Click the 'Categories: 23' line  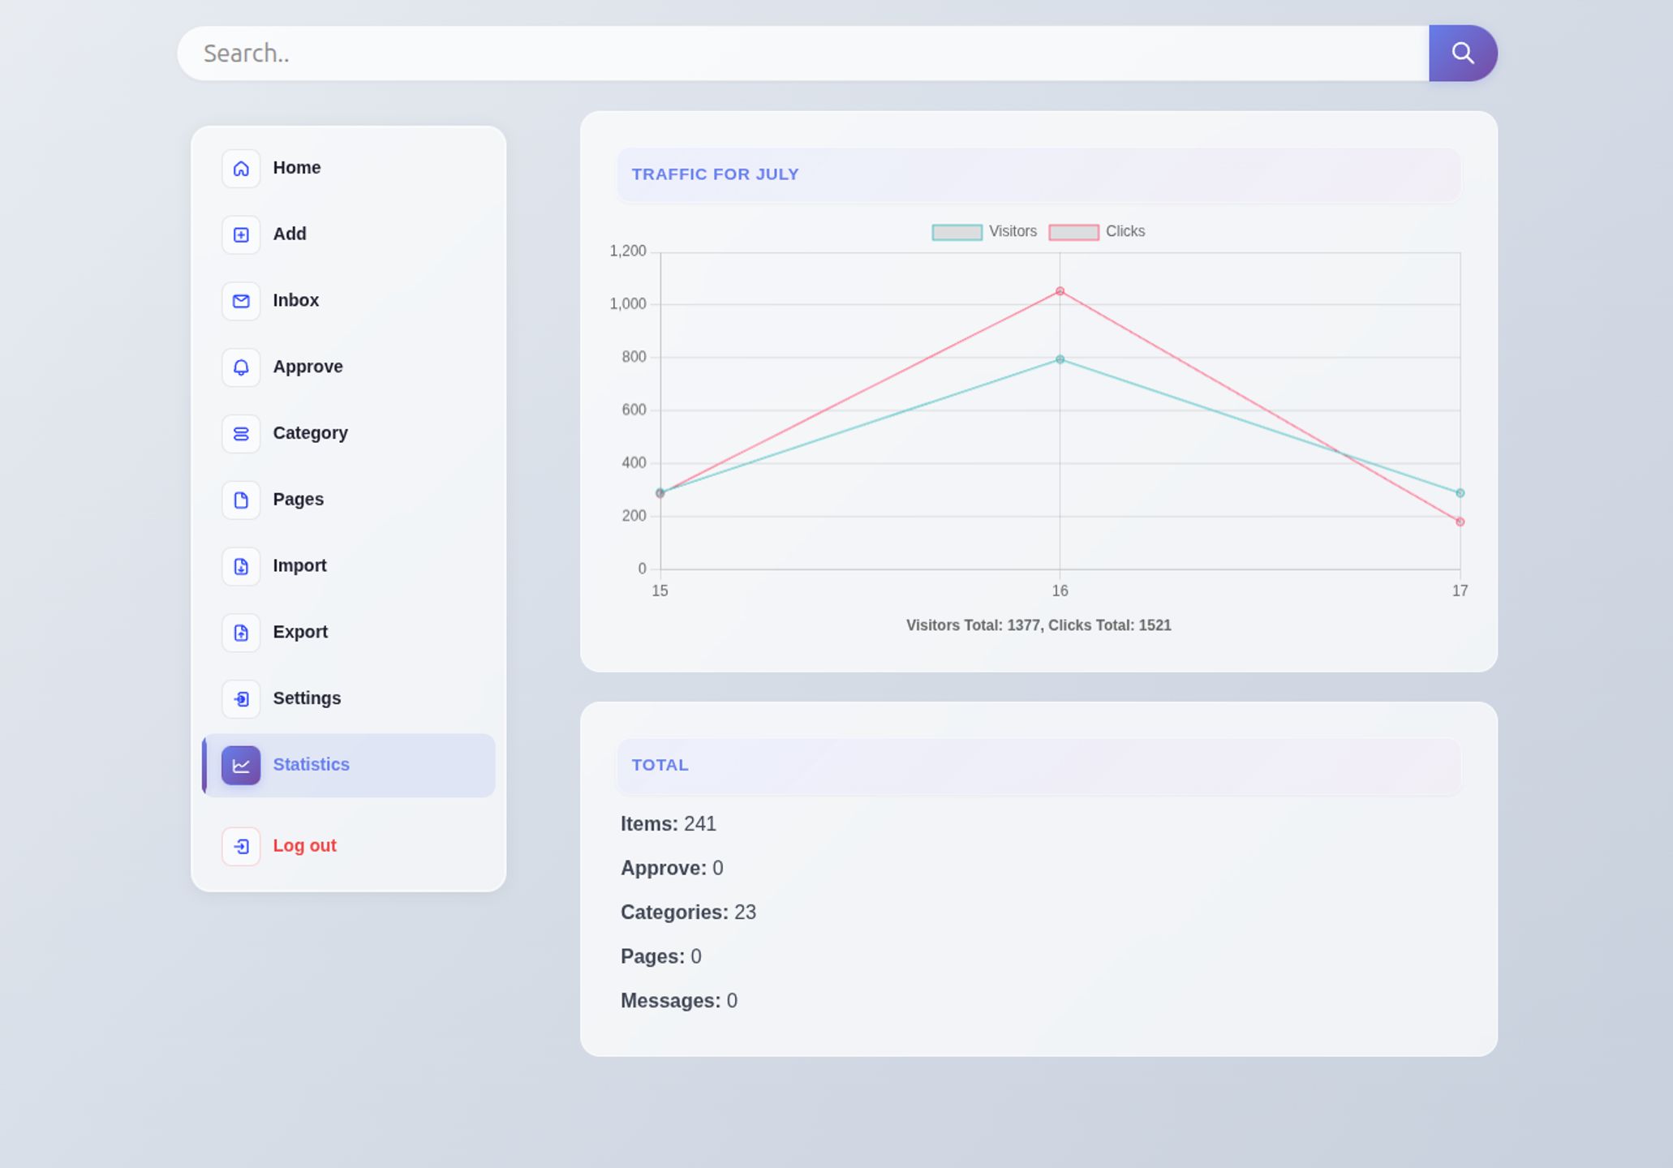pyautogui.click(x=688, y=913)
